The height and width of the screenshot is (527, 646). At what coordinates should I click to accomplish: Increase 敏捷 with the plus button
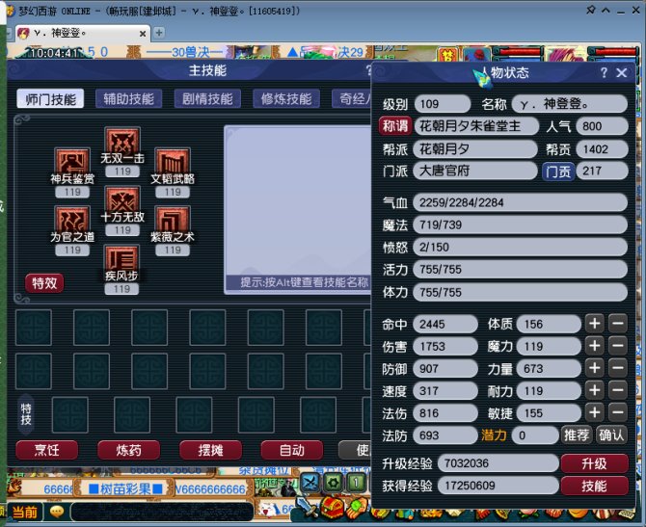[x=595, y=412]
